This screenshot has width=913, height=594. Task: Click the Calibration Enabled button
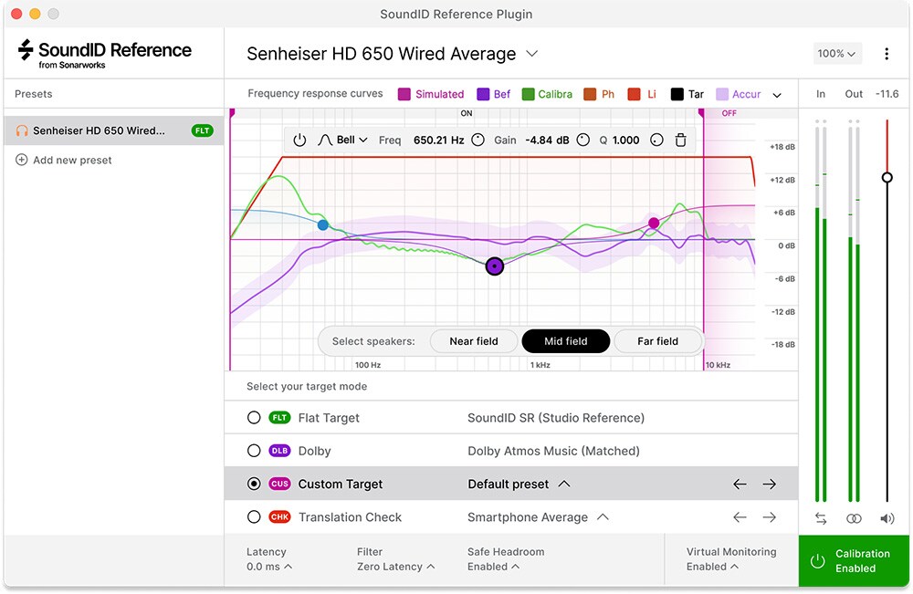pyautogui.click(x=854, y=561)
